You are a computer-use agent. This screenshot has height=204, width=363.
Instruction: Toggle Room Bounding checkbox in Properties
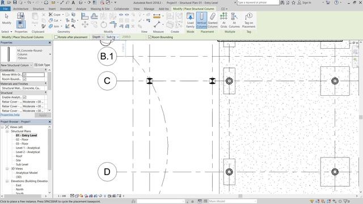(x=24, y=79)
